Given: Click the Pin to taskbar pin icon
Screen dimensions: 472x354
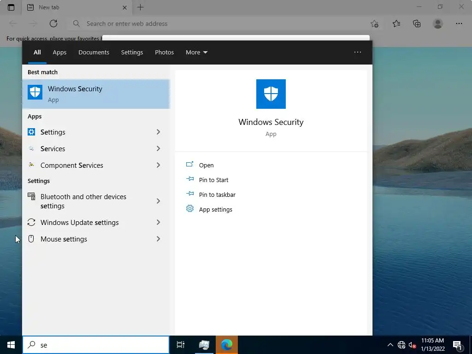Looking at the screenshot, I should click(190, 194).
